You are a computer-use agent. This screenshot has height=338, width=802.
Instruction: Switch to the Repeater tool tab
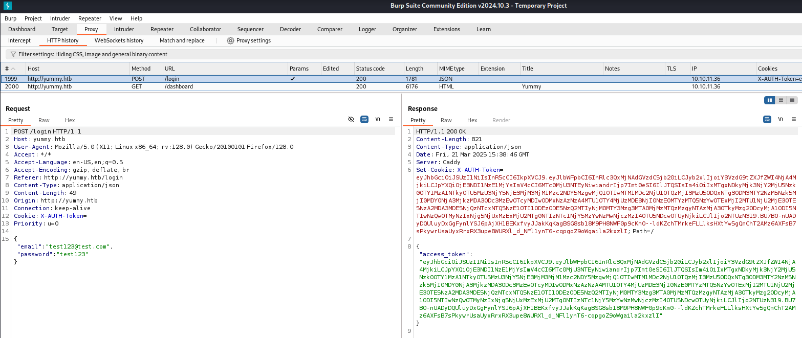[x=162, y=29]
